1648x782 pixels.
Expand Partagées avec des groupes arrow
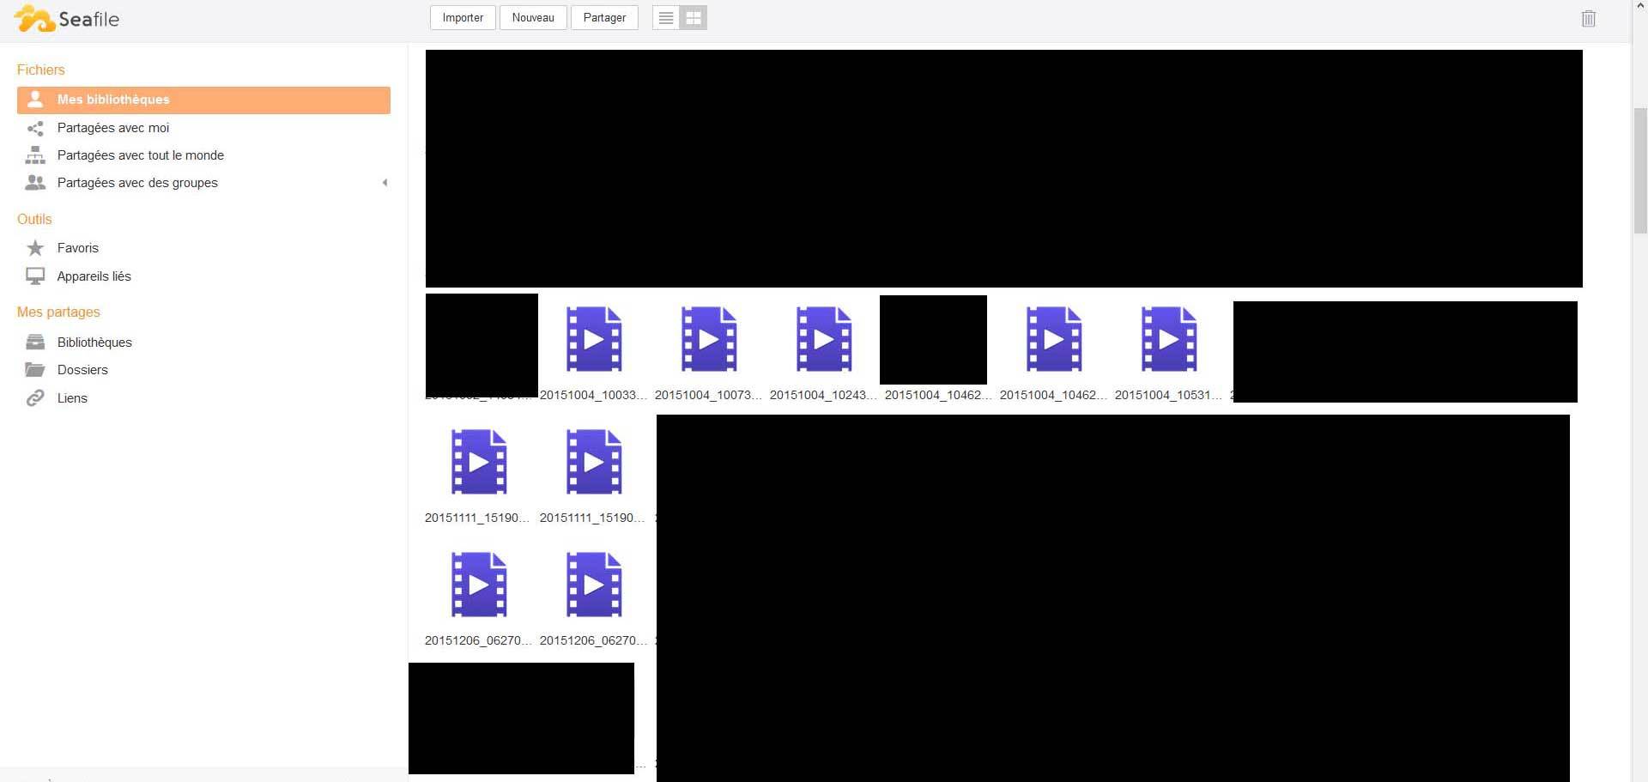point(385,183)
